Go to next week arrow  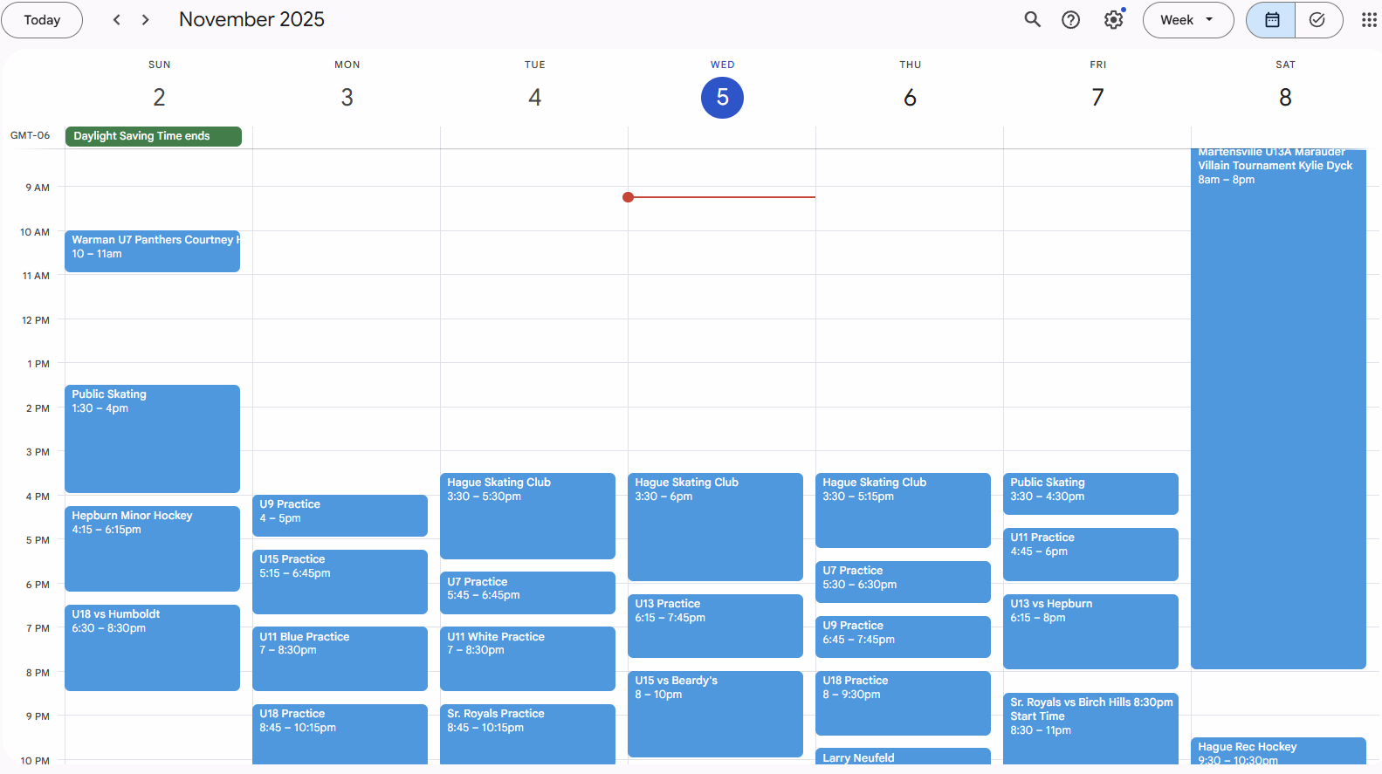pyautogui.click(x=146, y=20)
